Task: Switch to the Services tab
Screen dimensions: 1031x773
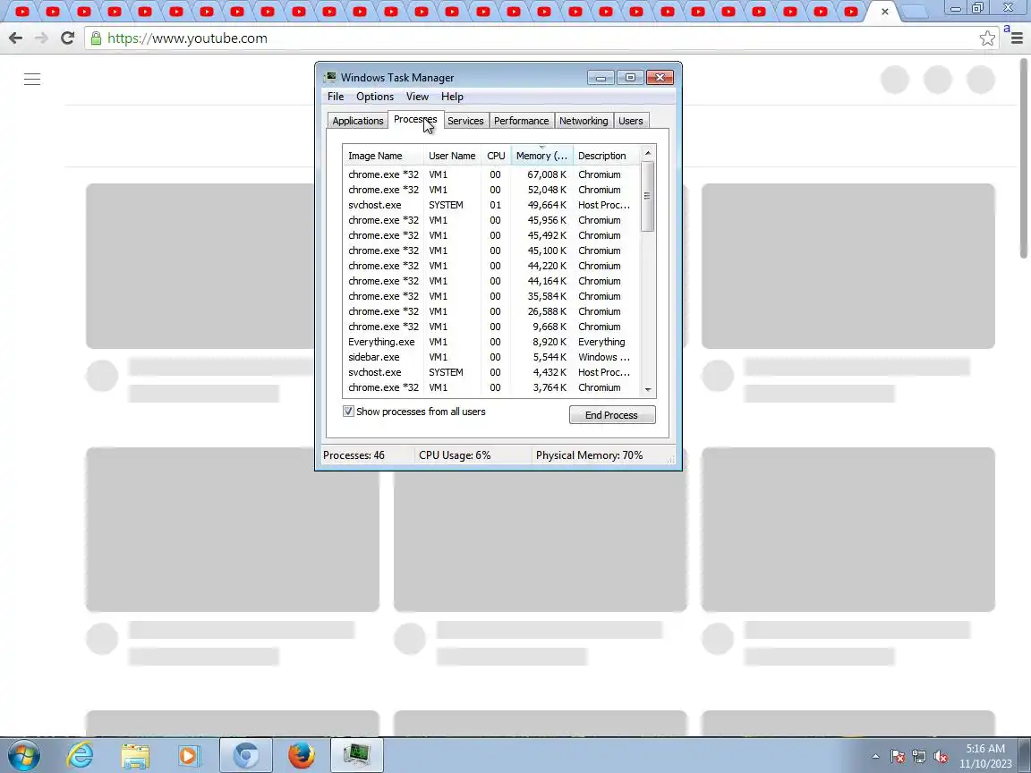Action: 465,121
